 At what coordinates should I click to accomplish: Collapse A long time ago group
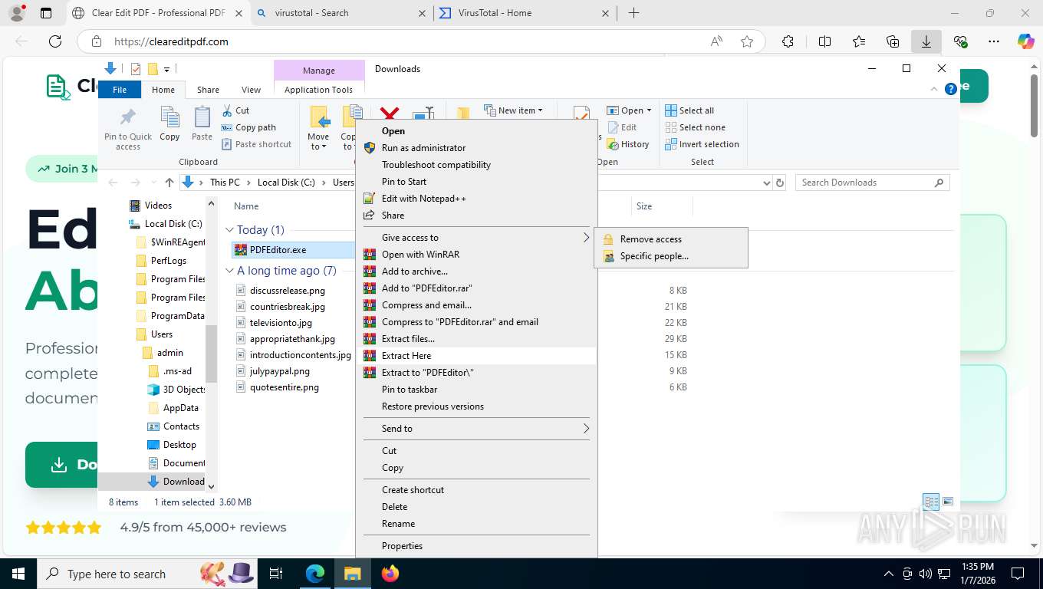(x=229, y=271)
